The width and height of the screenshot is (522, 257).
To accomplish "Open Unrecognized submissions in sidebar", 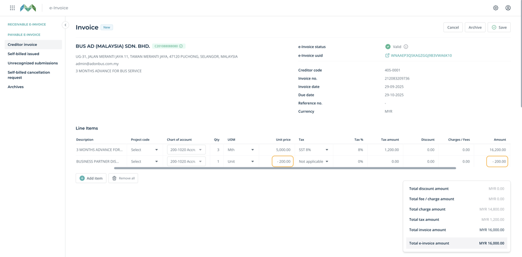I will click(x=33, y=63).
